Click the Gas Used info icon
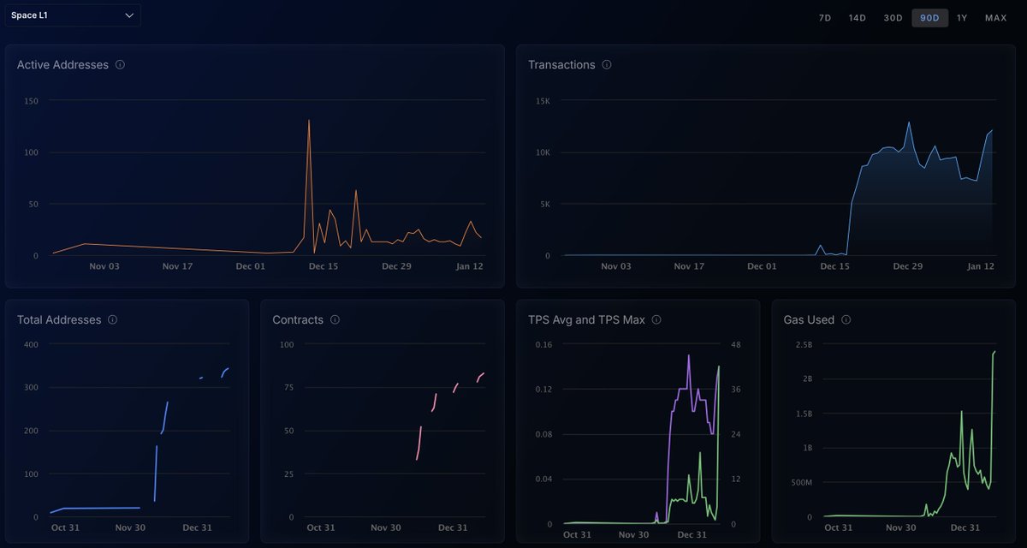 point(846,320)
